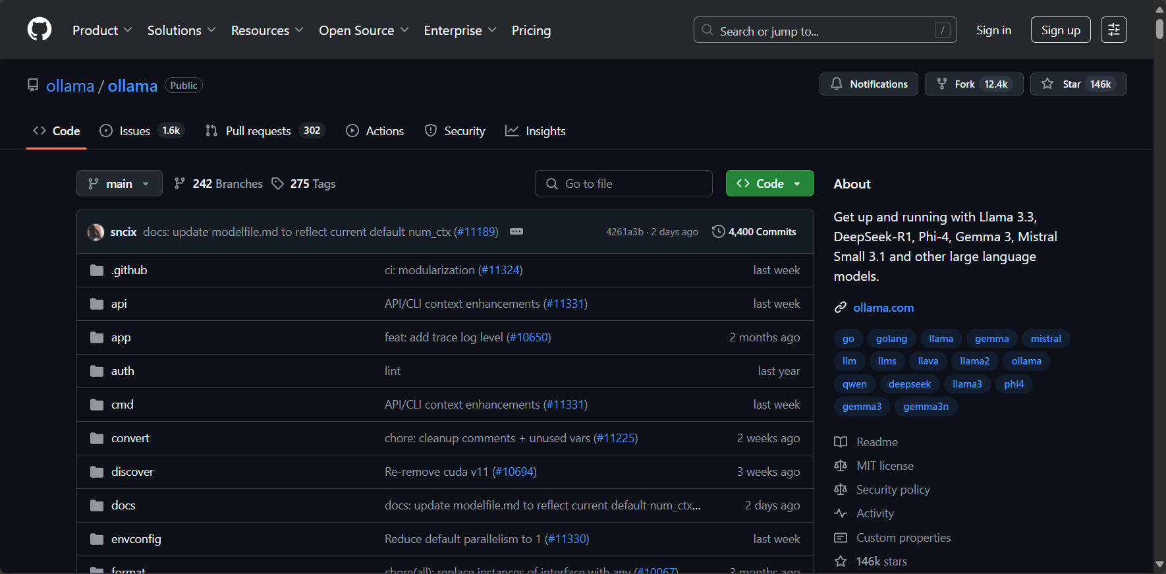The width and height of the screenshot is (1166, 574).
Task: Switch to the Pull requests tab
Action: click(x=265, y=130)
